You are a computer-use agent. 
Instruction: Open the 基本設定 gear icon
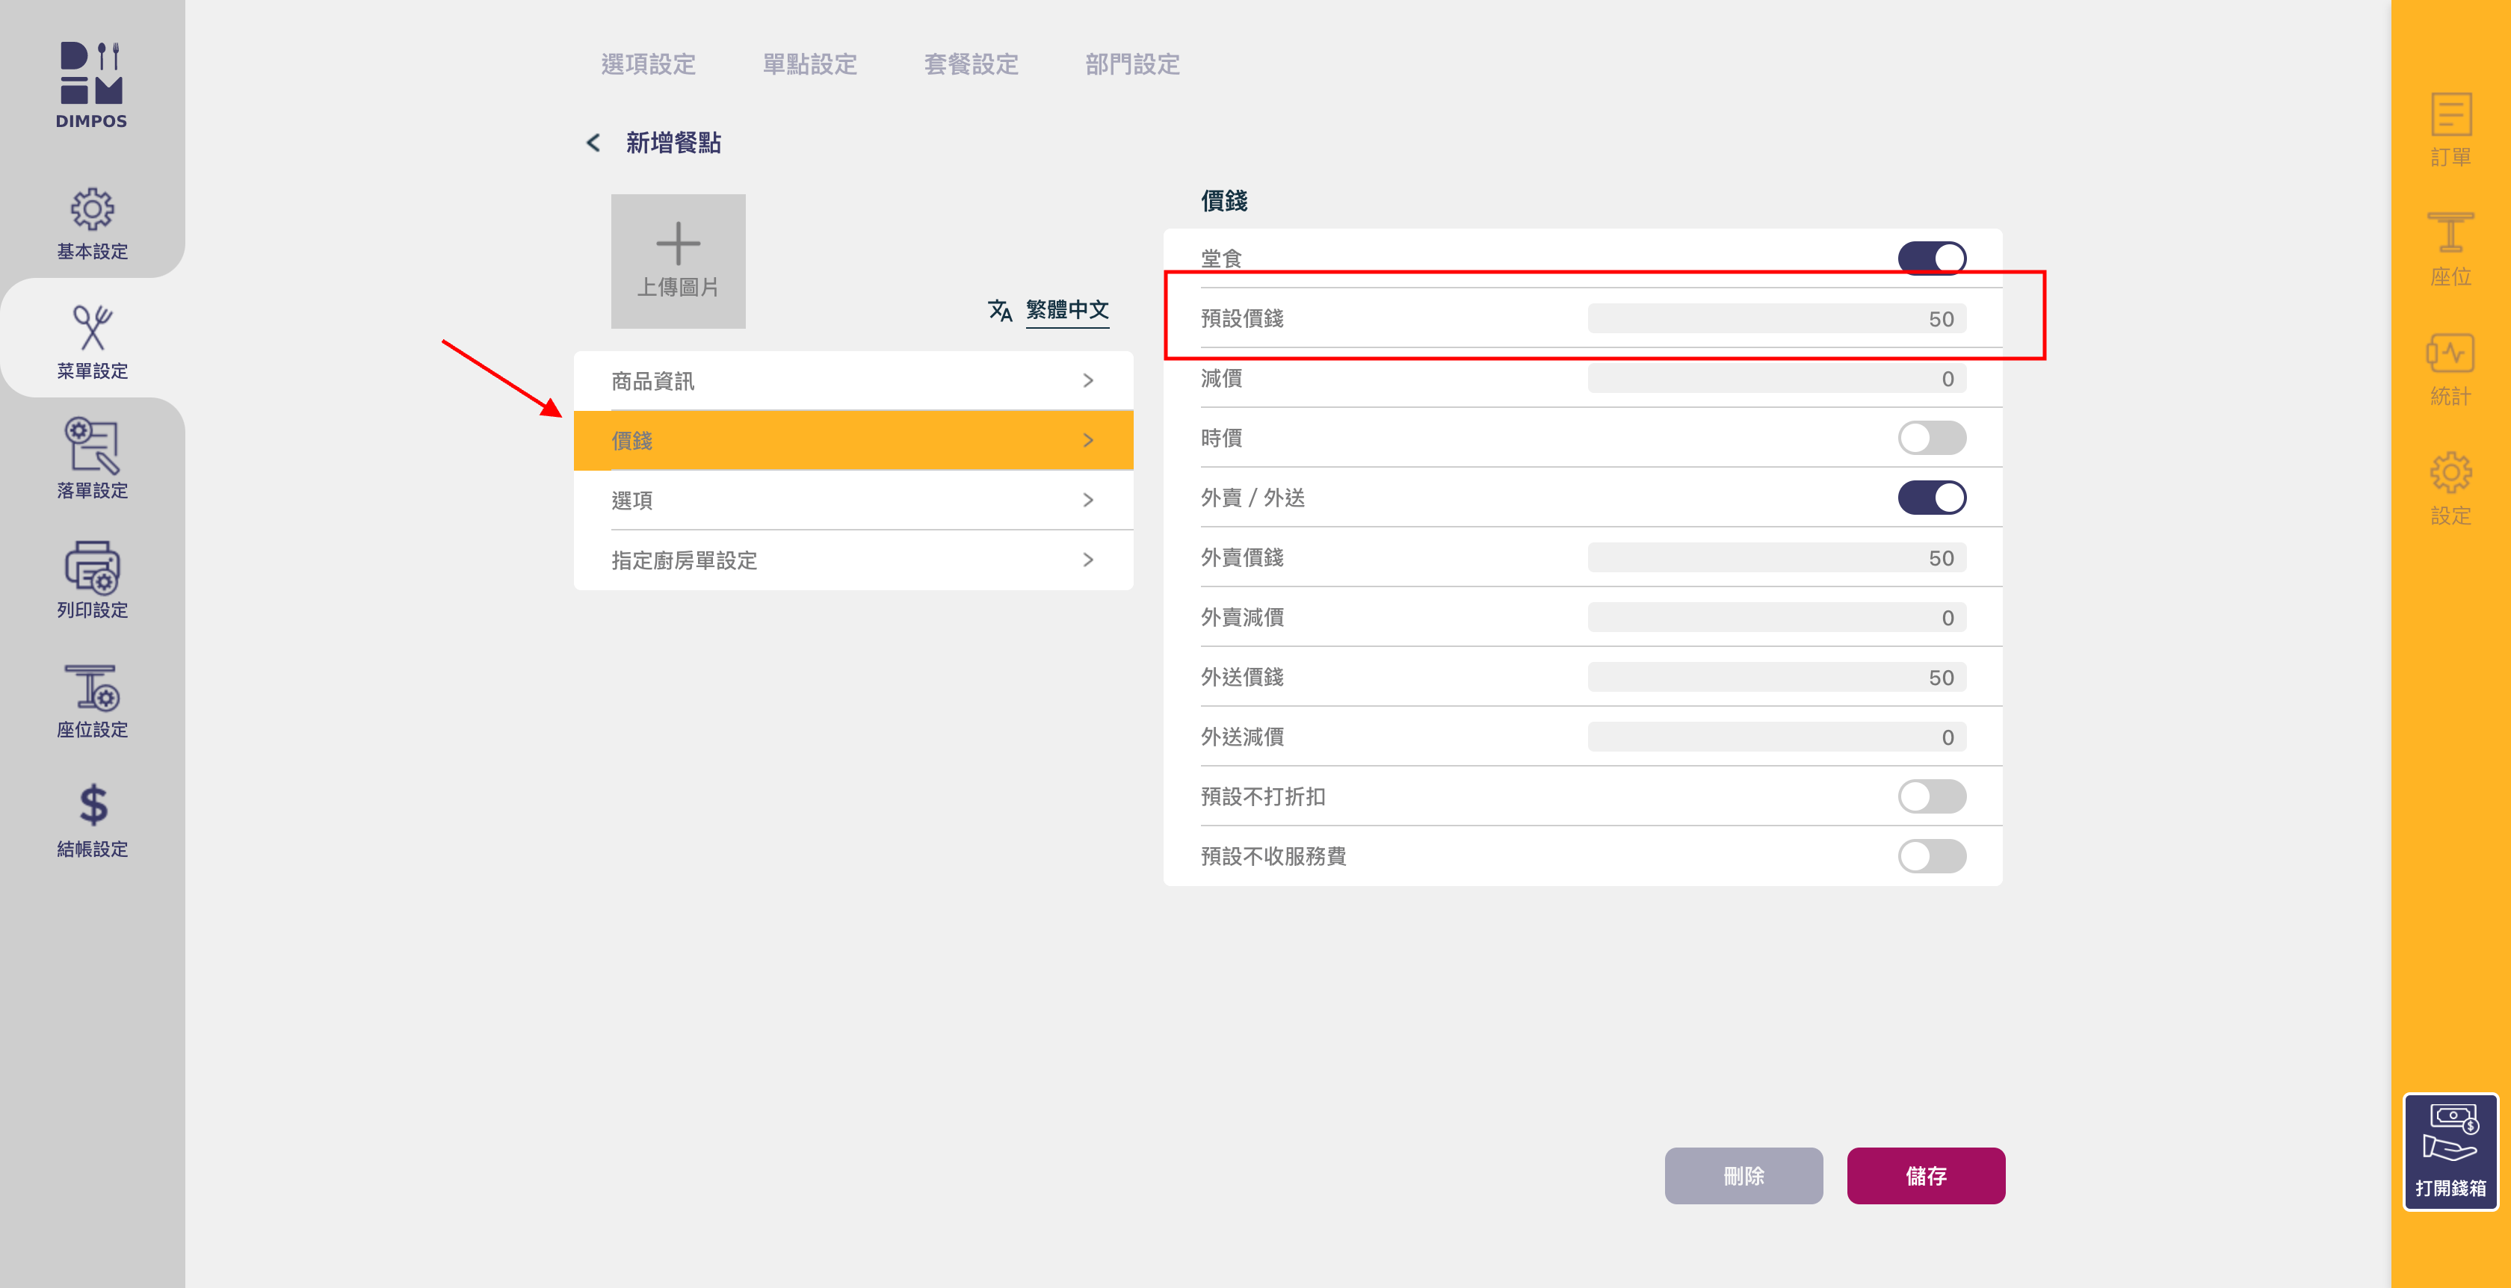point(92,209)
